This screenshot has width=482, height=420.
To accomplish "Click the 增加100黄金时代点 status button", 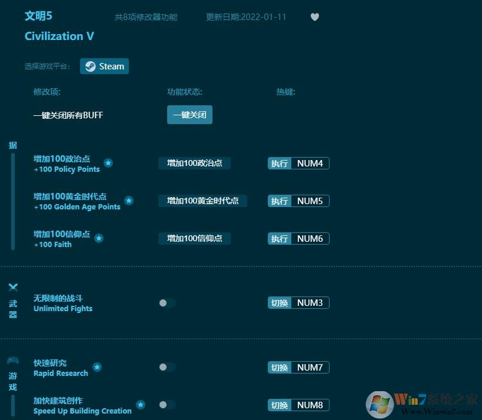I will 203,201.
